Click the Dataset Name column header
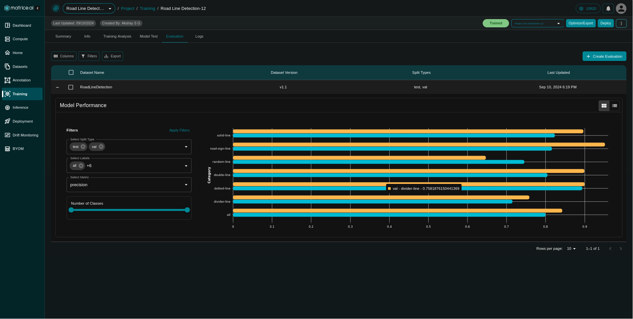Viewport: 633px width, 319px height. [92, 72]
